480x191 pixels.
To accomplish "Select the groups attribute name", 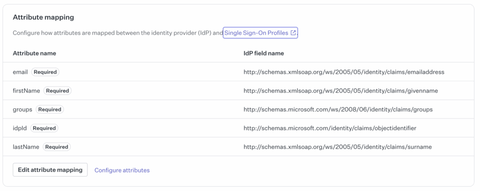I will coord(22,110).
